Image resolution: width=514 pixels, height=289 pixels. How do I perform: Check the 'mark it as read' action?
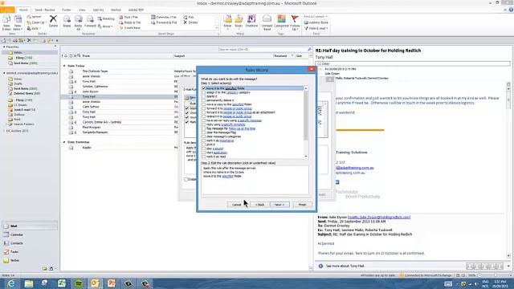point(203,157)
